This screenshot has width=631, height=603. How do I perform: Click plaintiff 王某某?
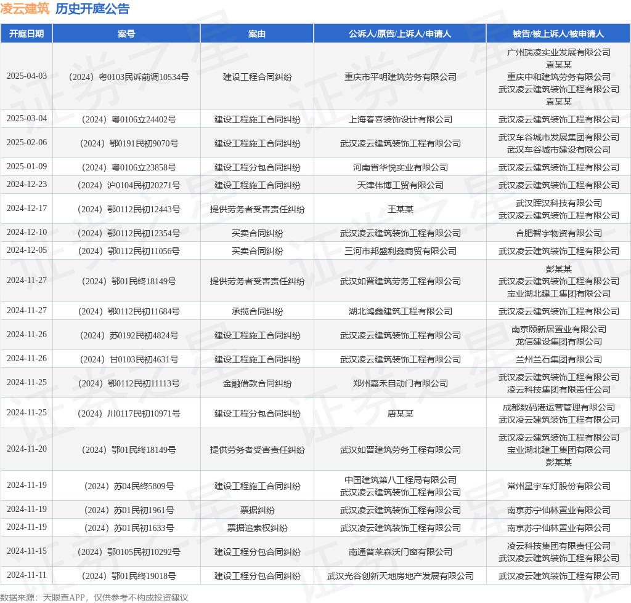(x=400, y=209)
